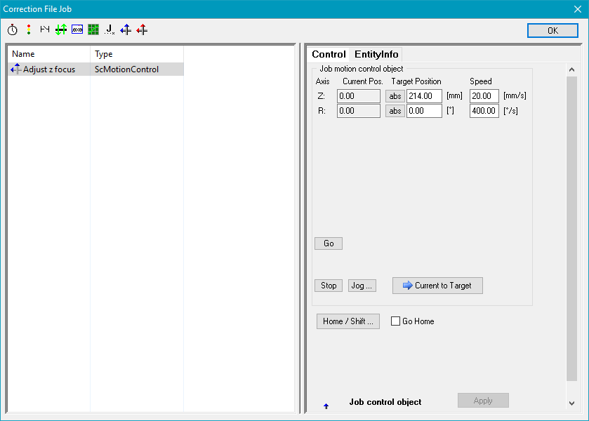Click the J toolbar icon
Image resolution: width=589 pixels, height=421 pixels.
tap(110, 29)
